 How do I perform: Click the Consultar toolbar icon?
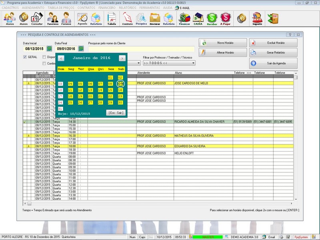pyautogui.click(x=37, y=18)
